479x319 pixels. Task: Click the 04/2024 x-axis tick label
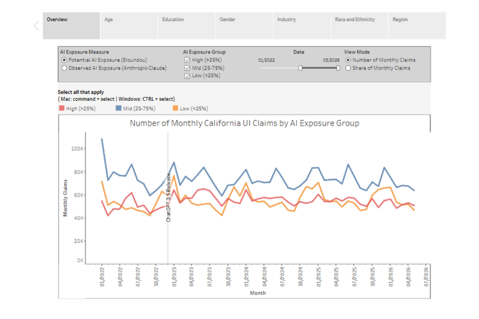coord(264,277)
